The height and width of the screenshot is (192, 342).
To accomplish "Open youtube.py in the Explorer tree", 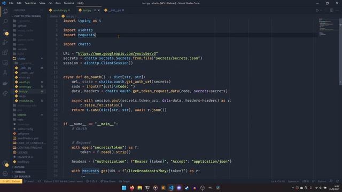I will coord(26,101).
